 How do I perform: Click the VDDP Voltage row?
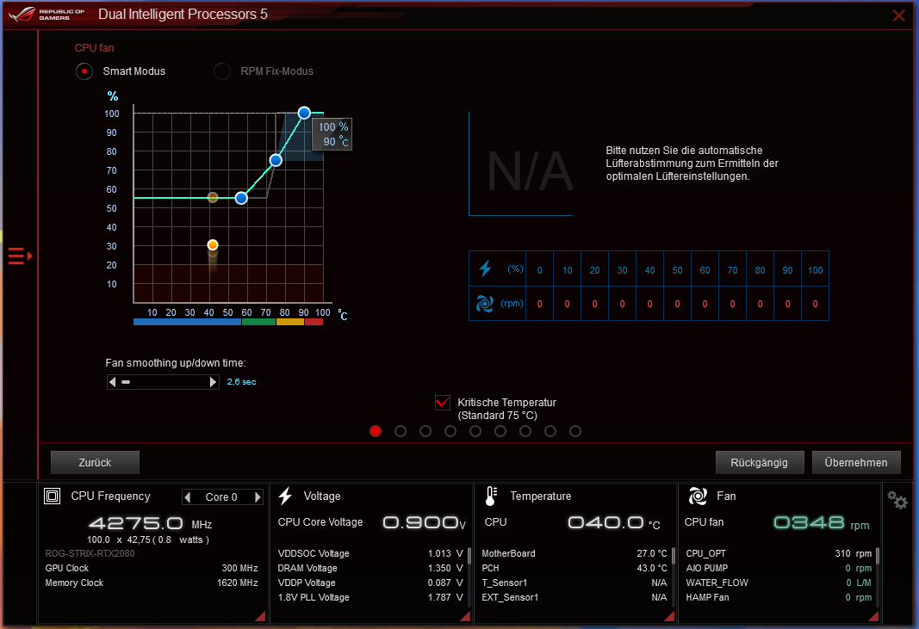[370, 583]
